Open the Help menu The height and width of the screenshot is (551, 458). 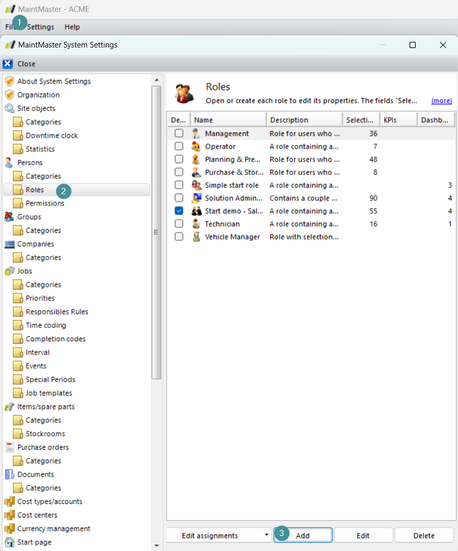click(x=72, y=27)
